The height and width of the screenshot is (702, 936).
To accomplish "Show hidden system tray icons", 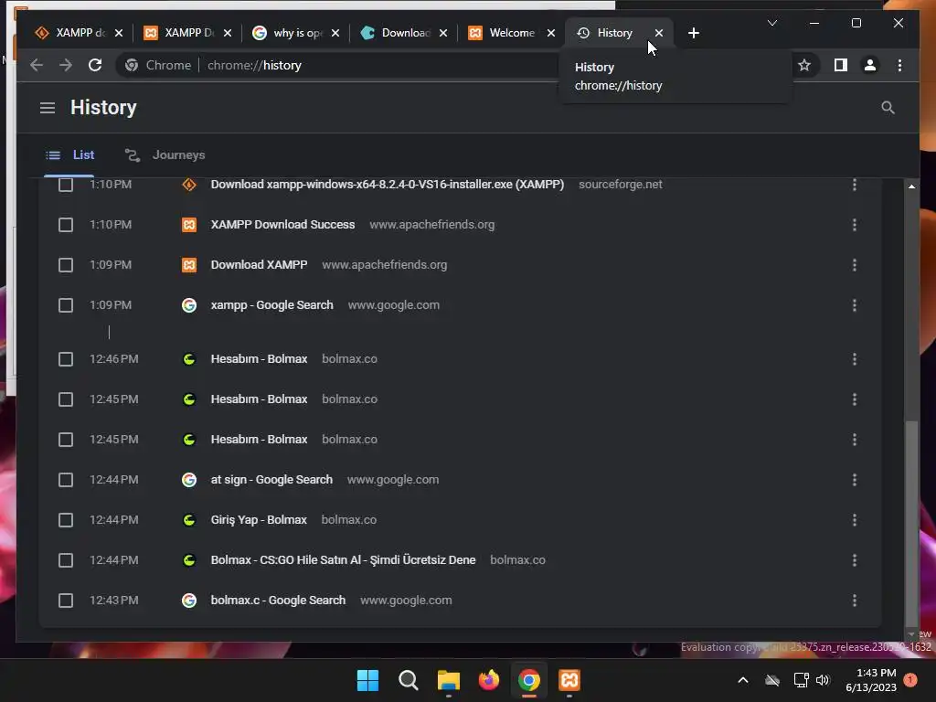I will [x=742, y=680].
